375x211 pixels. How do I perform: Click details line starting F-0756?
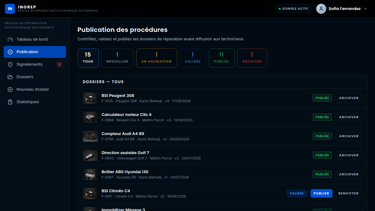(x=145, y=139)
